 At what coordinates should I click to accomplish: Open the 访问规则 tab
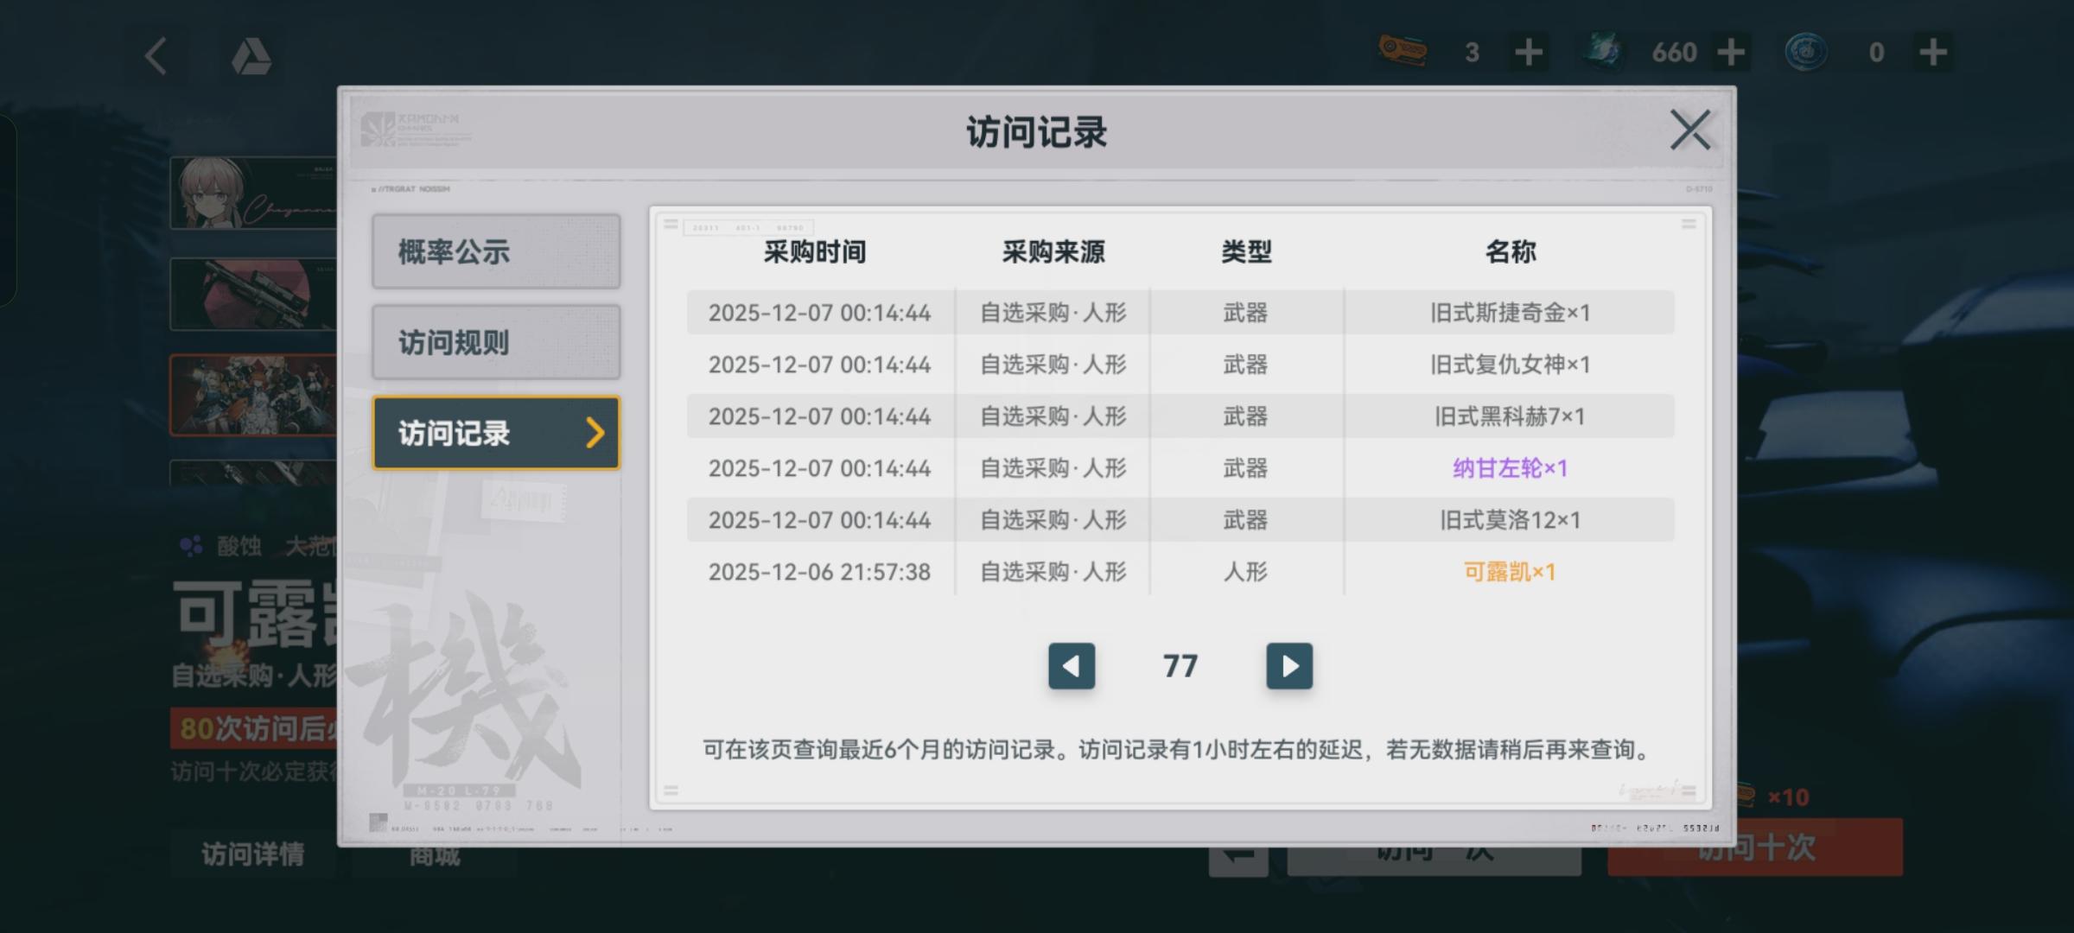(496, 342)
